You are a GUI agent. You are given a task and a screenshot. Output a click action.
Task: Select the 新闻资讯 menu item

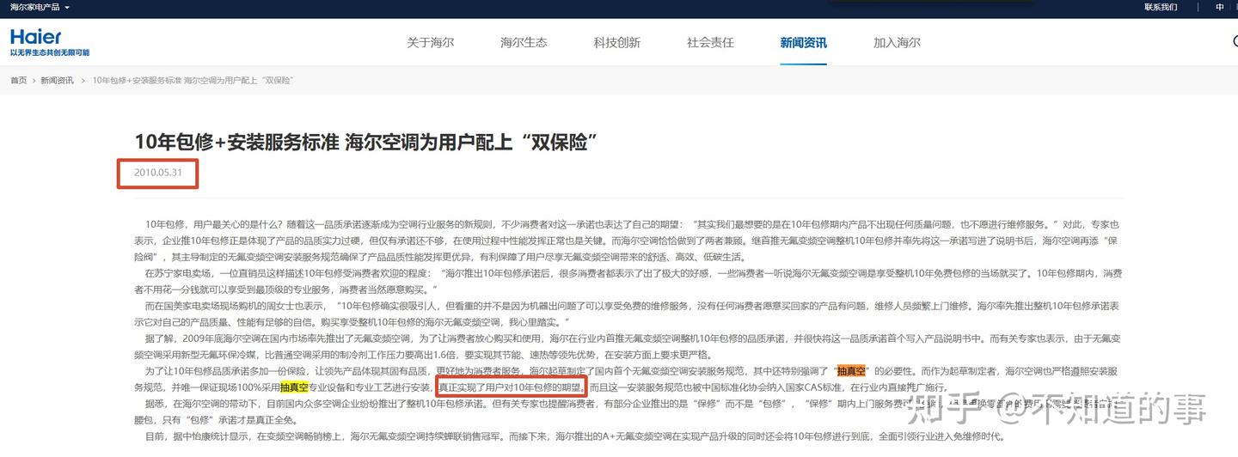point(803,42)
